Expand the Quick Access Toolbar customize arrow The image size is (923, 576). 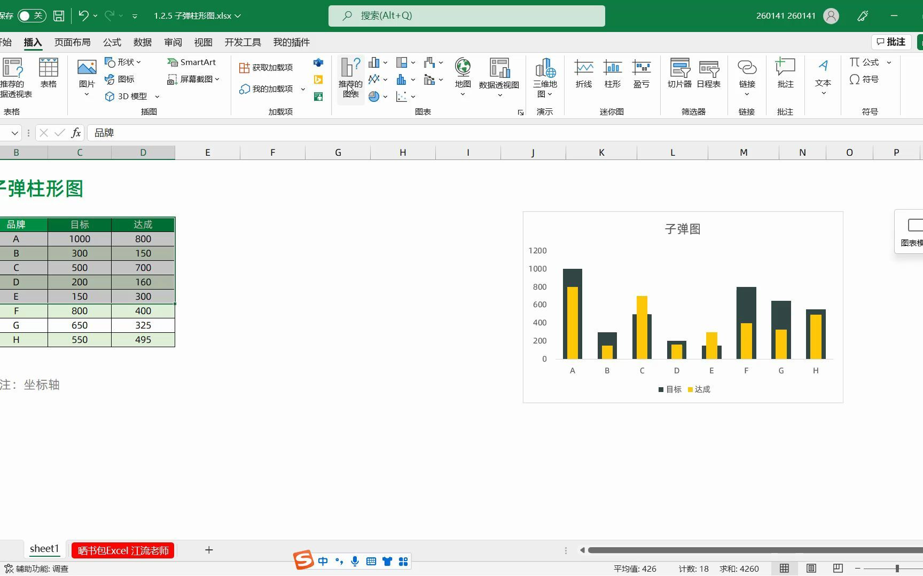click(x=135, y=16)
